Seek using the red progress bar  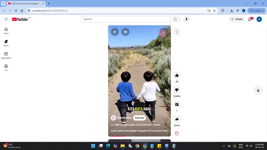point(139,136)
